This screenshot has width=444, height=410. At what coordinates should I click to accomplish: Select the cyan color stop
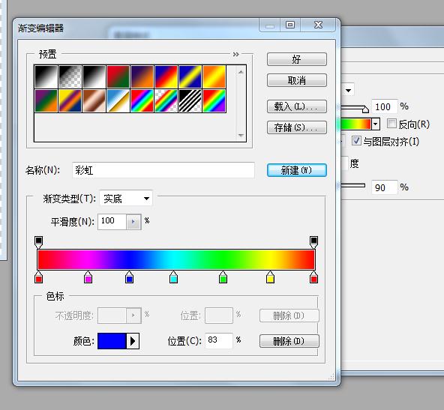click(x=173, y=277)
